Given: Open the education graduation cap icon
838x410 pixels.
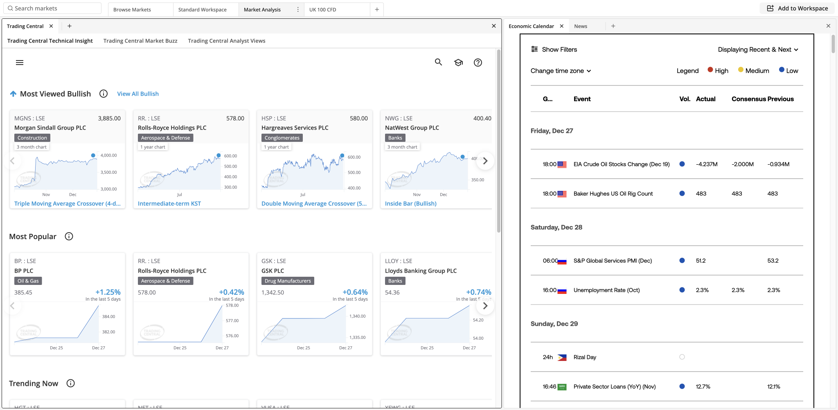Looking at the screenshot, I should click(458, 63).
